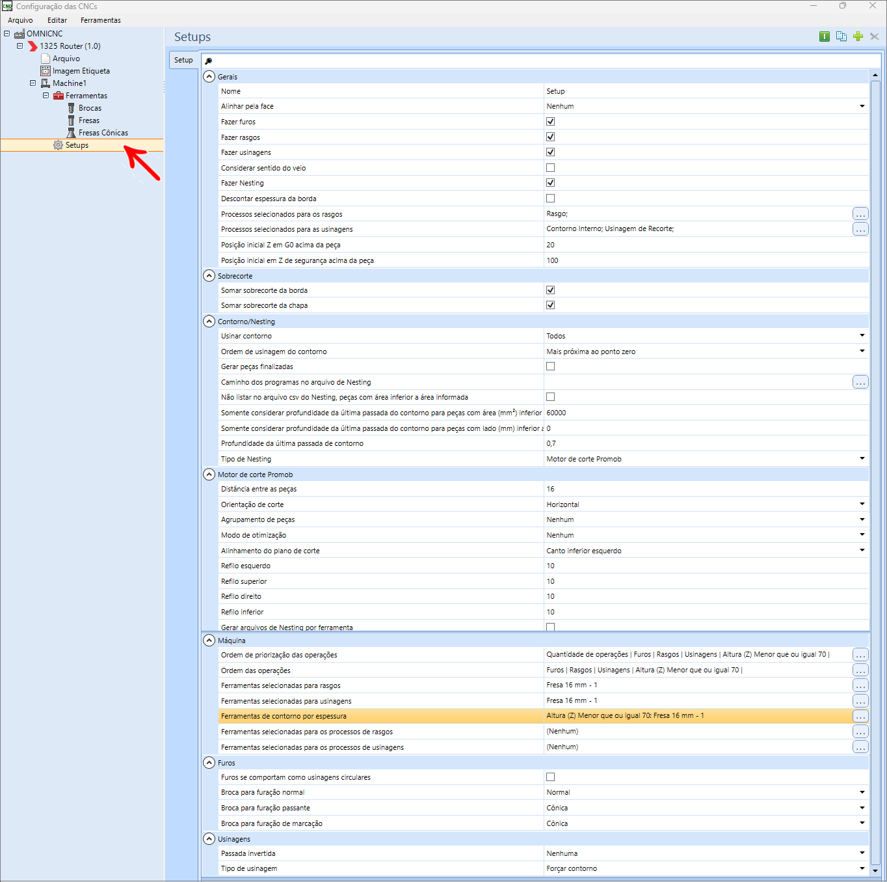Click the Refilo esquerdo value 10
Viewport: 887px width, 882px height.
pyautogui.click(x=706, y=566)
